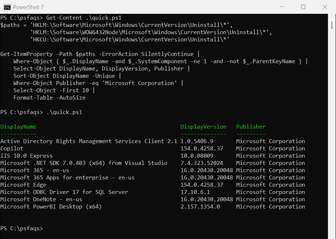This screenshot has width=336, height=239.
Task: Click the 'PowerShell 7' window title text
Action: (28, 7)
